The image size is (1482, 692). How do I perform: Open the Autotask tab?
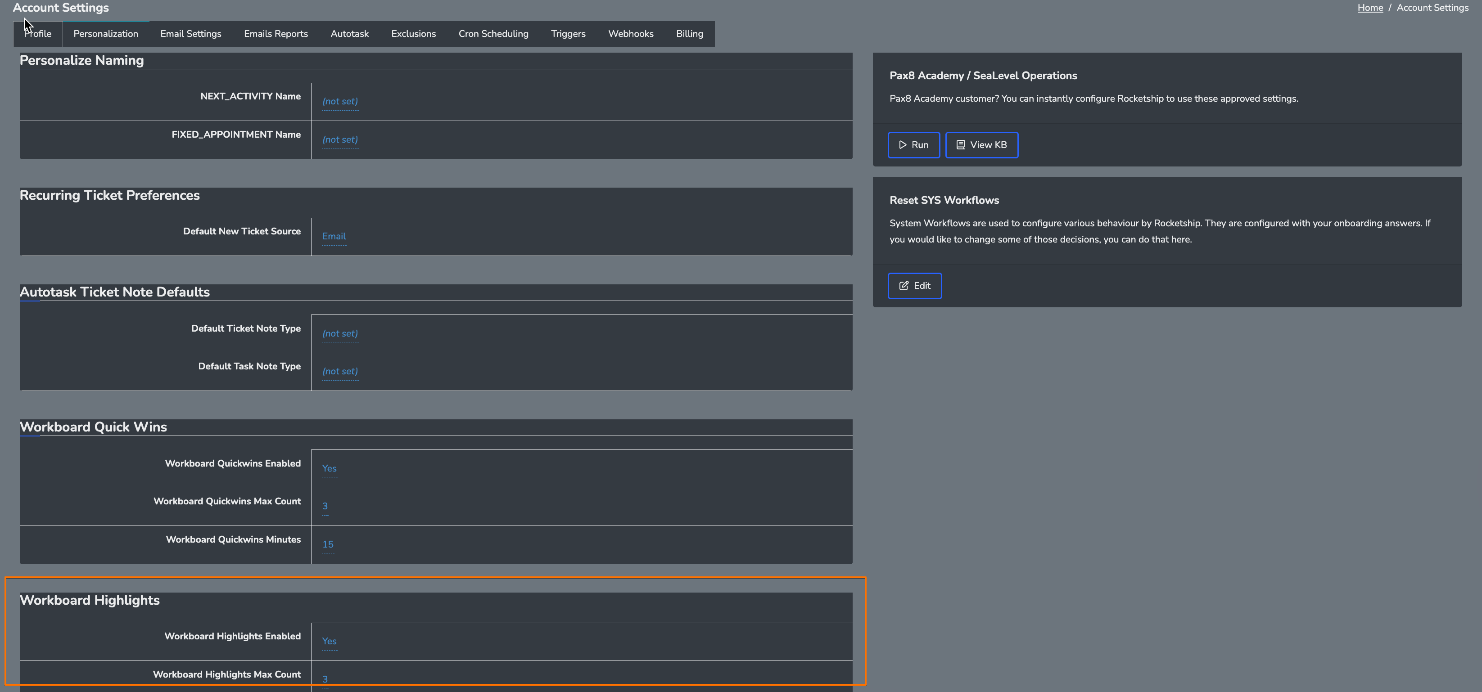point(349,34)
